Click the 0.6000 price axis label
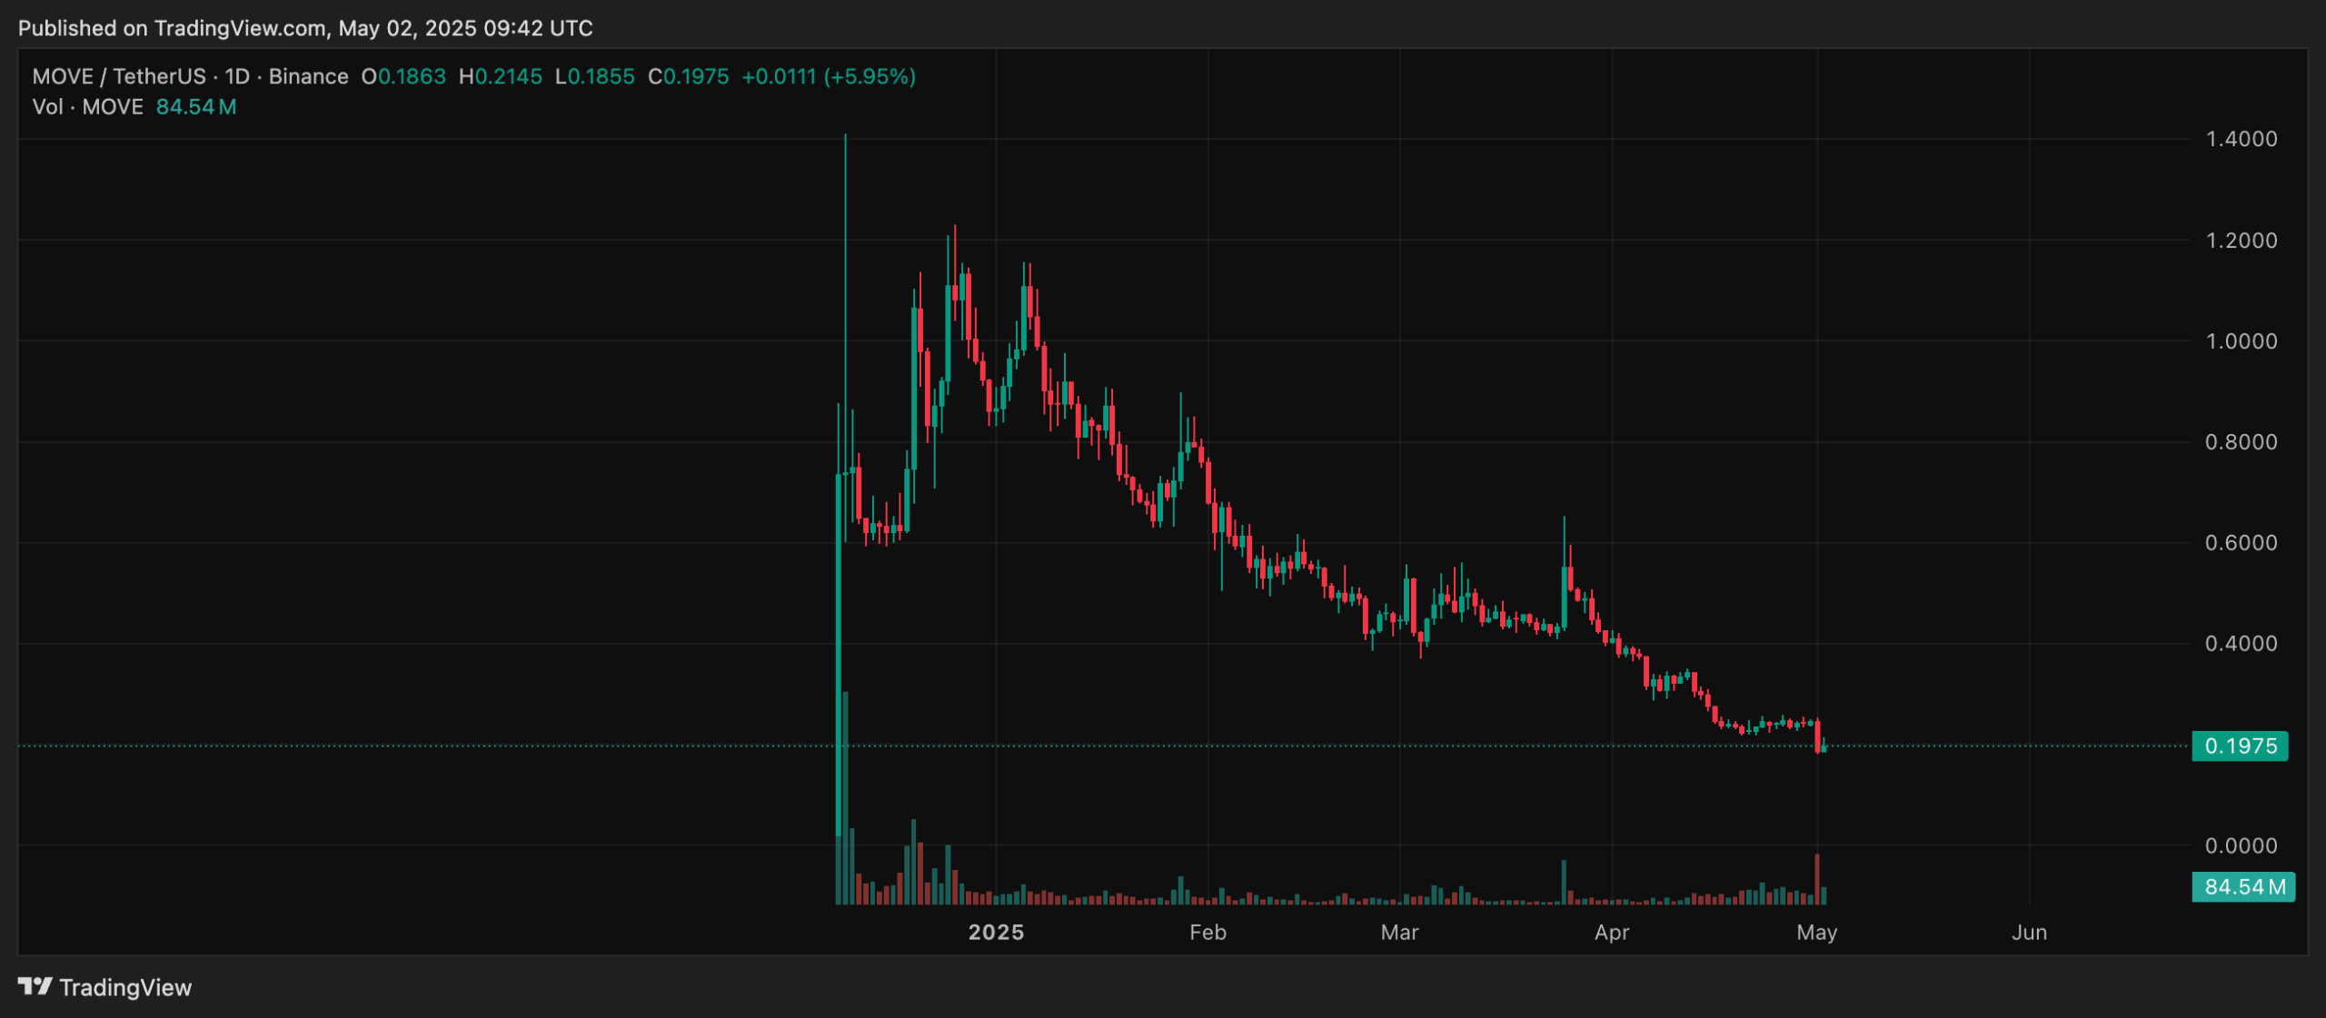This screenshot has width=2326, height=1018. pos(2241,543)
